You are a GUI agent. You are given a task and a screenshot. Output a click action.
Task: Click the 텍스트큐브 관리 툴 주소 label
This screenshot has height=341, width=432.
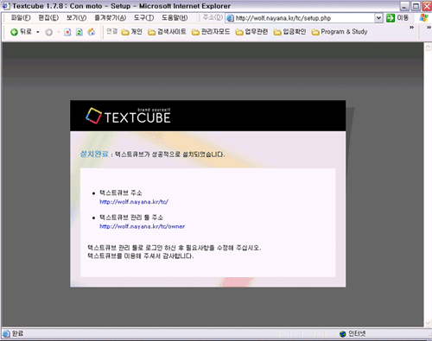click(x=131, y=218)
